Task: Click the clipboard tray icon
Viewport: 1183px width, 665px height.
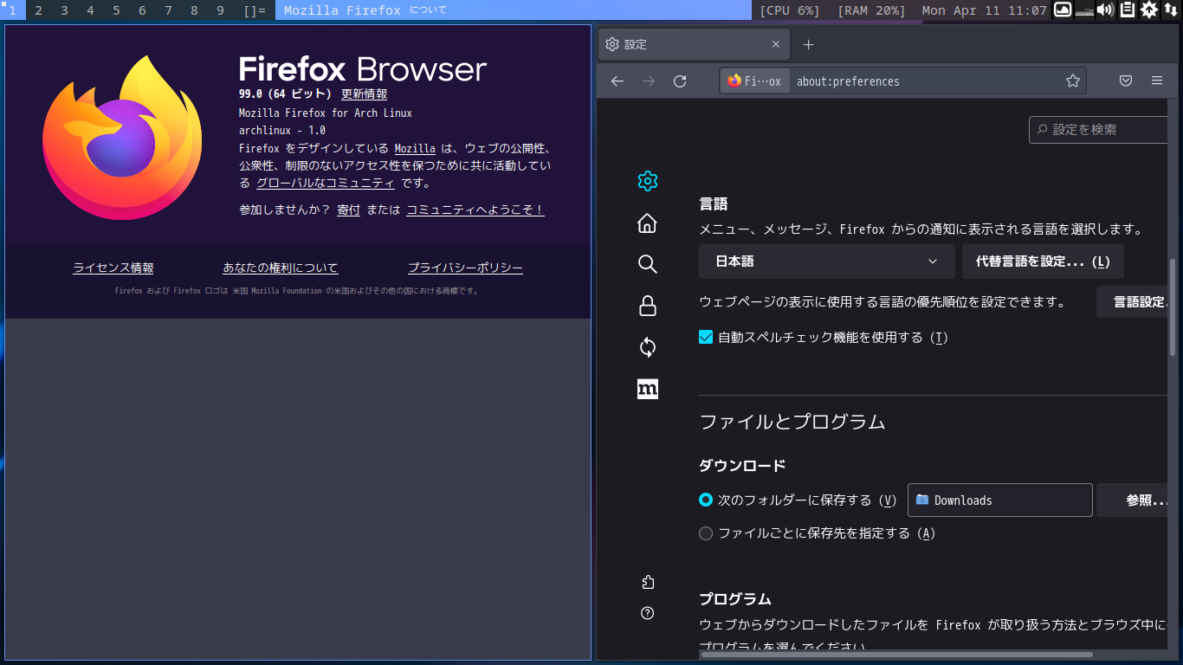Action: pyautogui.click(x=1128, y=10)
